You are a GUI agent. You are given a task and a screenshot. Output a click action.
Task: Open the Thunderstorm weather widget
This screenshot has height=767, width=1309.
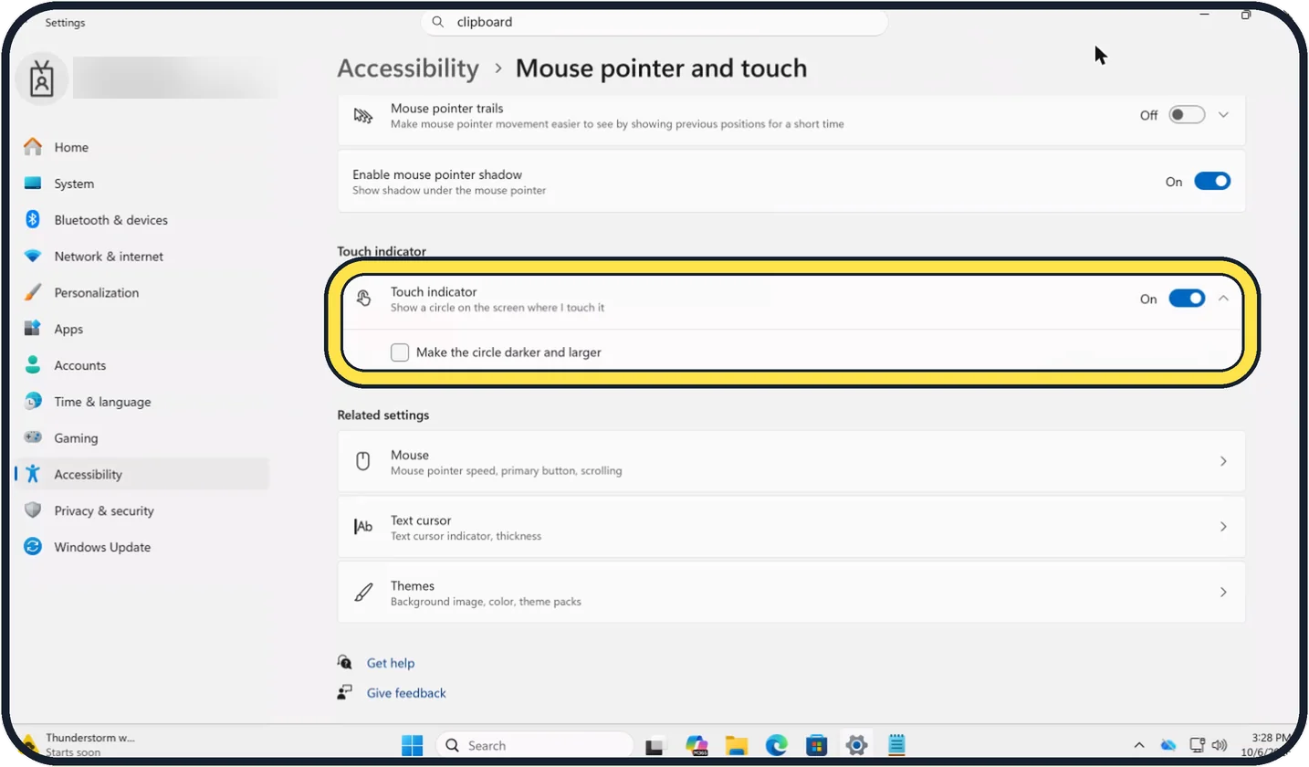[x=78, y=744]
